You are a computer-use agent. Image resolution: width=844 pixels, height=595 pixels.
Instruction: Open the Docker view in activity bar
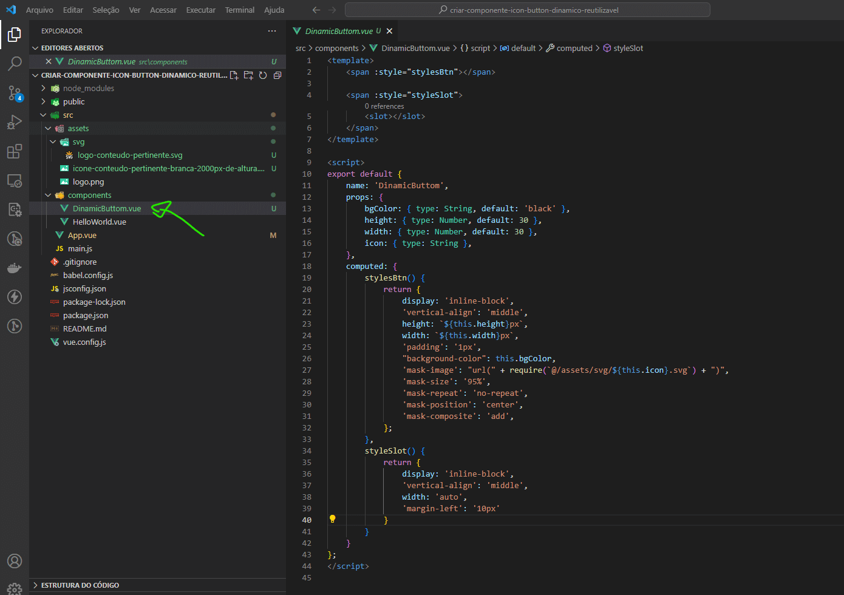click(15, 268)
